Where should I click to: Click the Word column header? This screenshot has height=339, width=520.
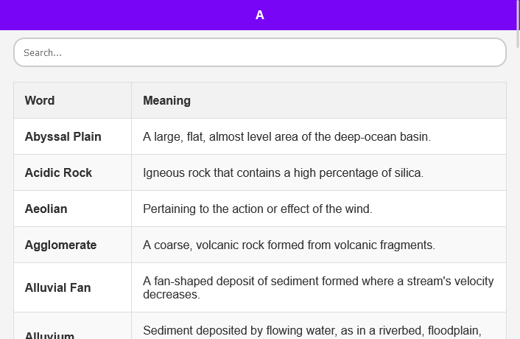40,100
